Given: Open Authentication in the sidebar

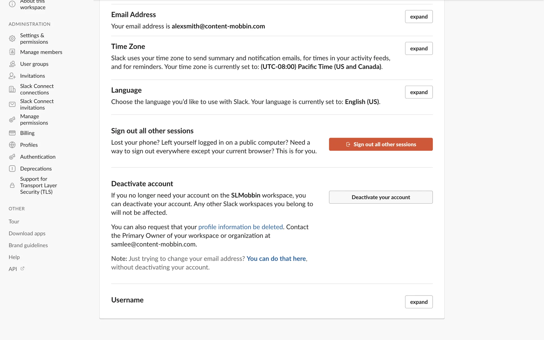Looking at the screenshot, I should pos(38,157).
